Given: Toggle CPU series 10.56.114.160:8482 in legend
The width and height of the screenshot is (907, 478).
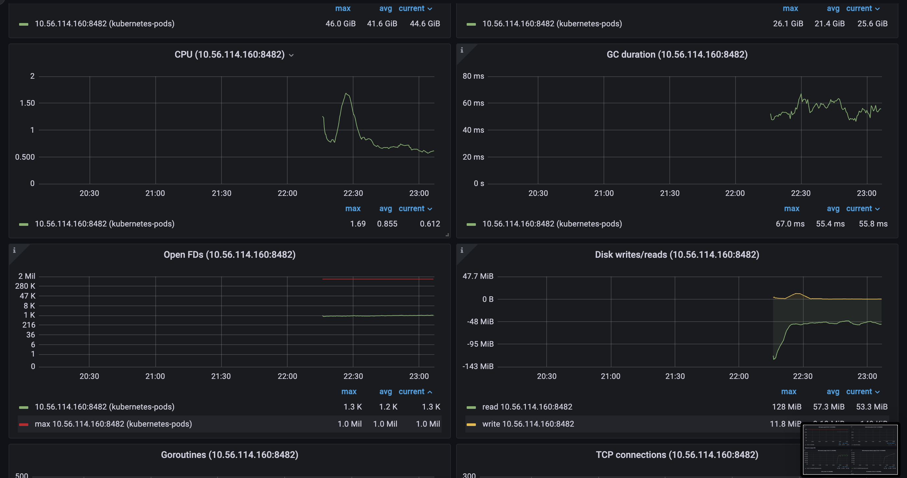Looking at the screenshot, I should click(x=105, y=224).
